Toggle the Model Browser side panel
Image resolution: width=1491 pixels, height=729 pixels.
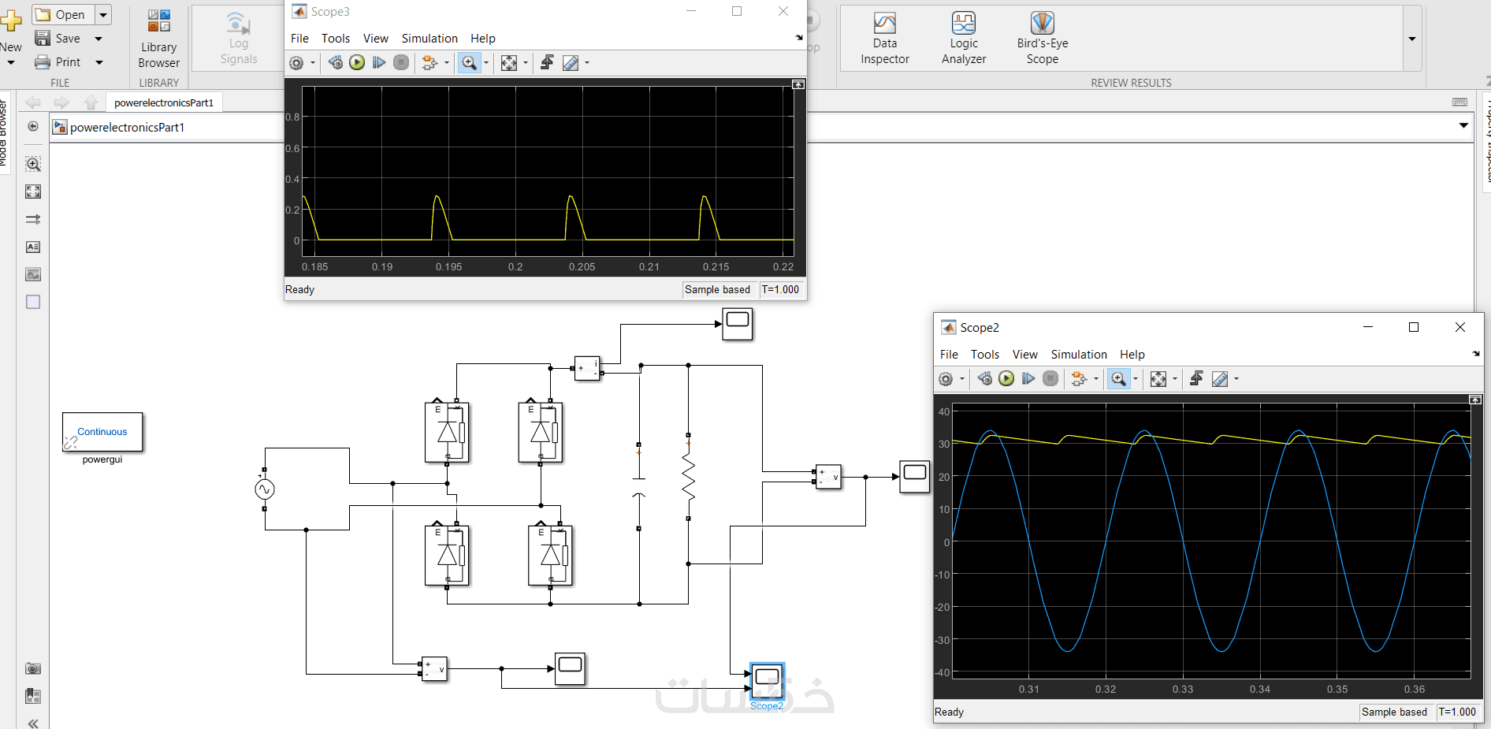point(4,134)
